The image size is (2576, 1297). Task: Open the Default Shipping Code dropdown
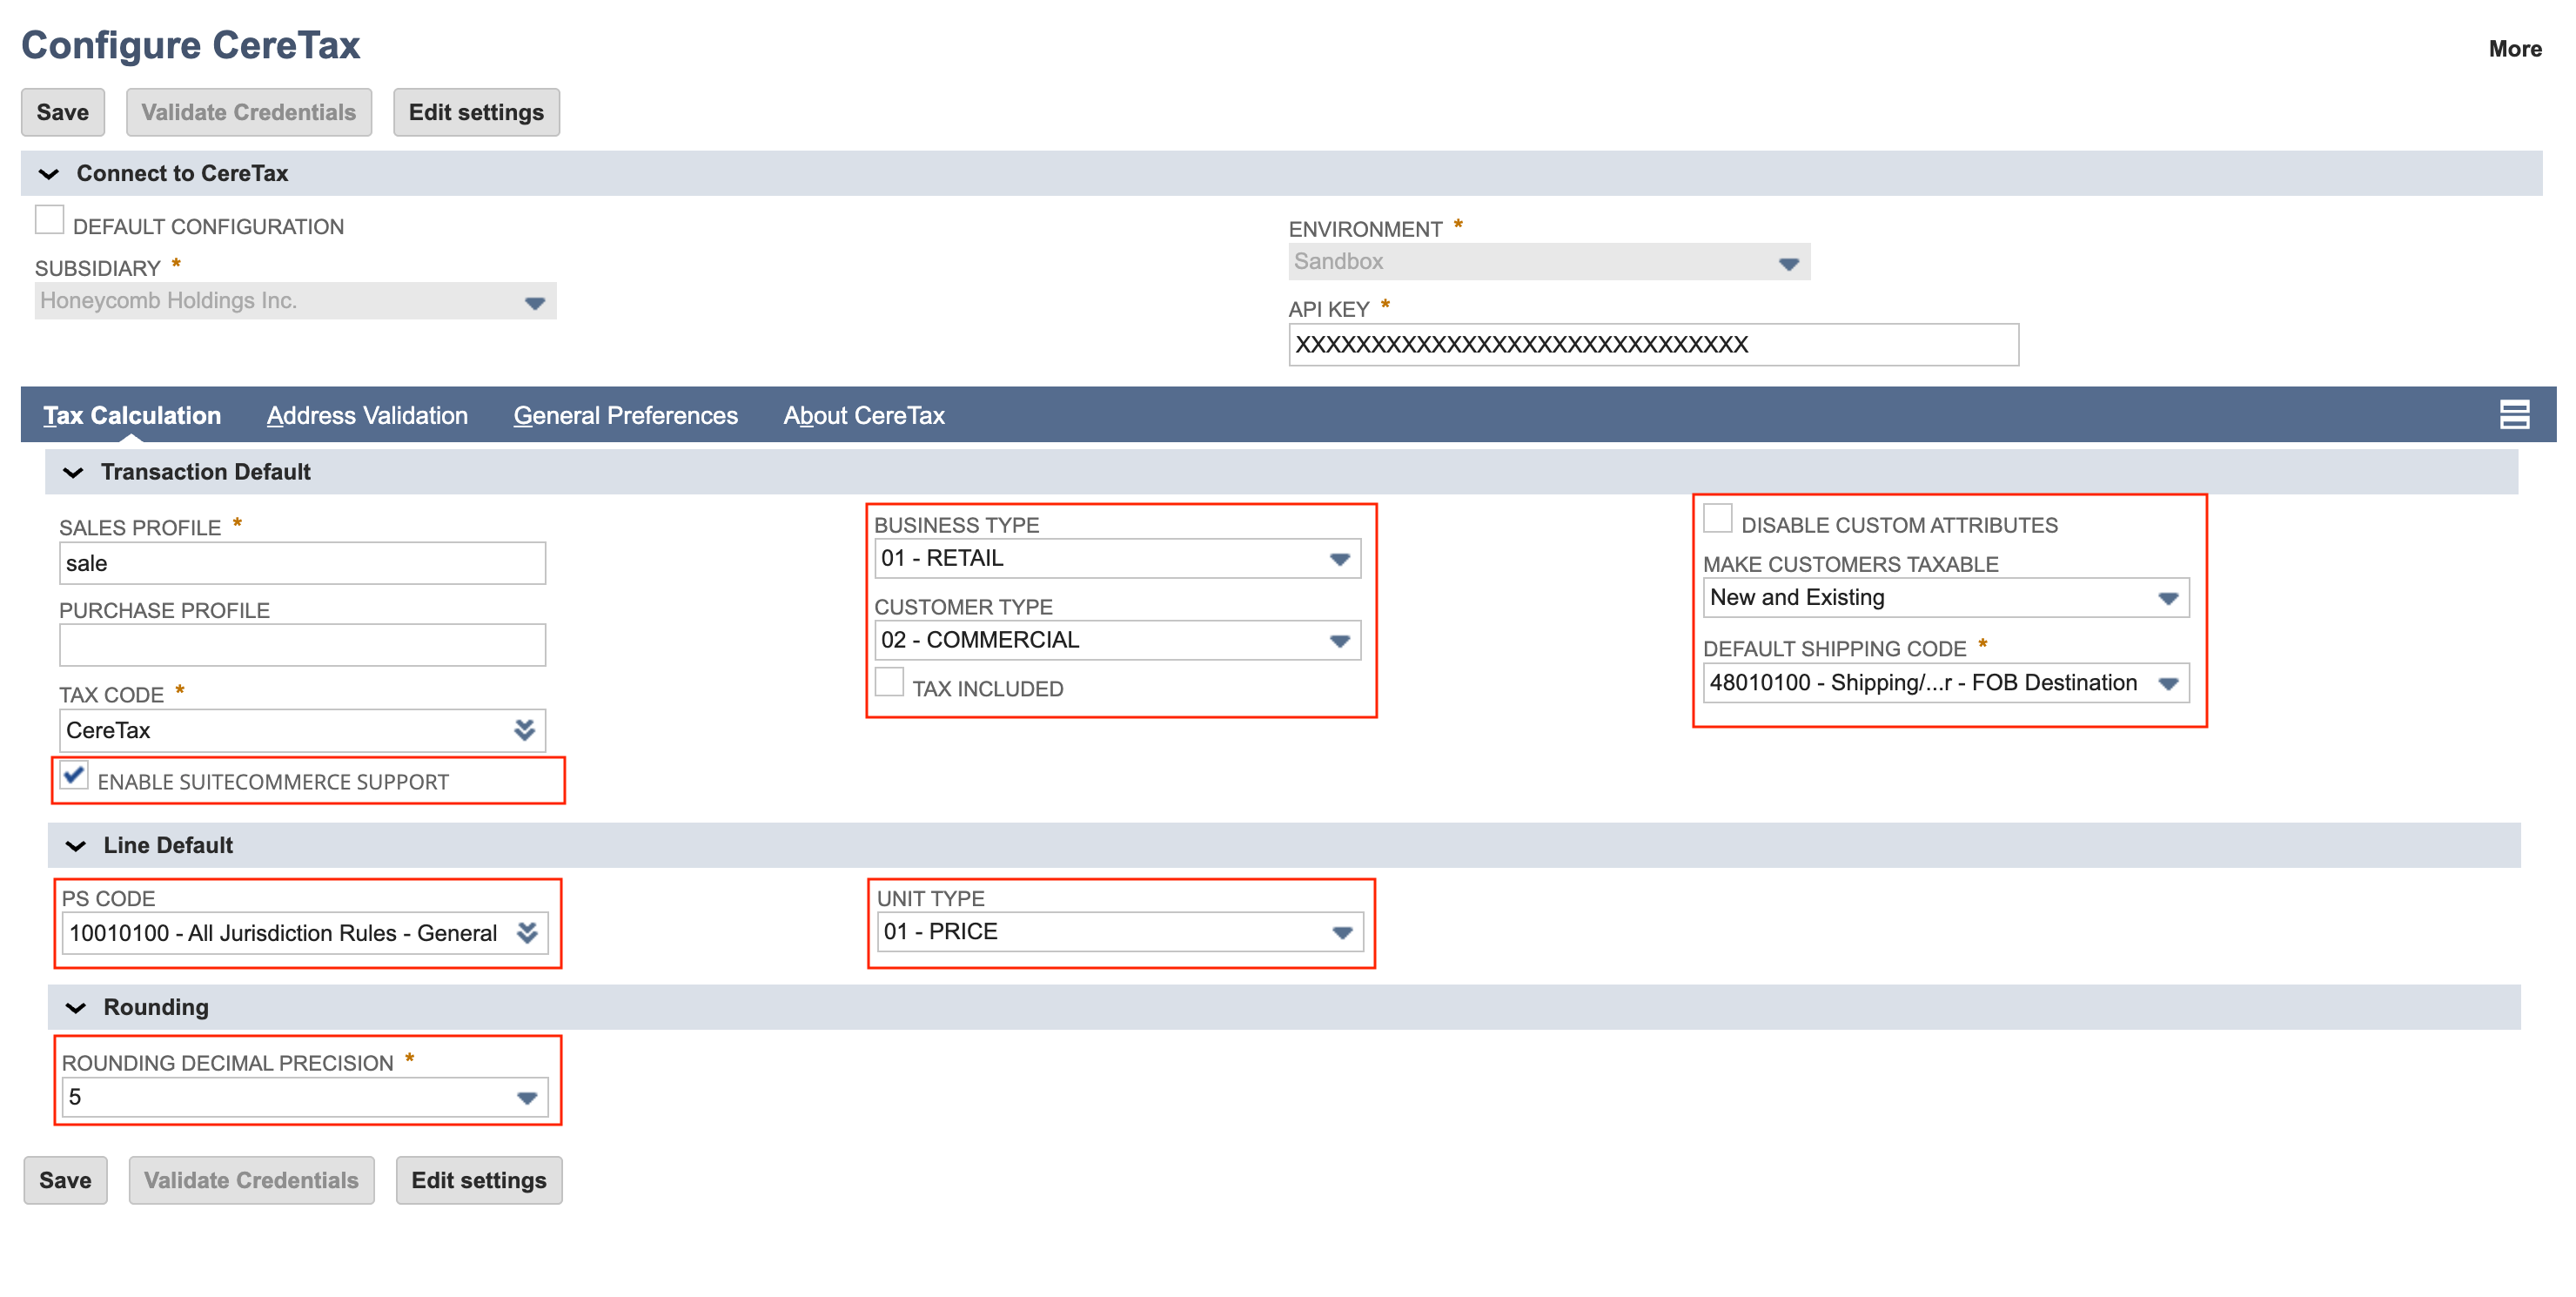pyautogui.click(x=1946, y=683)
